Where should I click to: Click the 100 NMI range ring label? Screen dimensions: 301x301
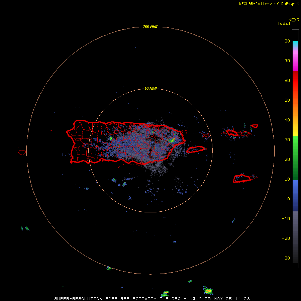coord(150,26)
